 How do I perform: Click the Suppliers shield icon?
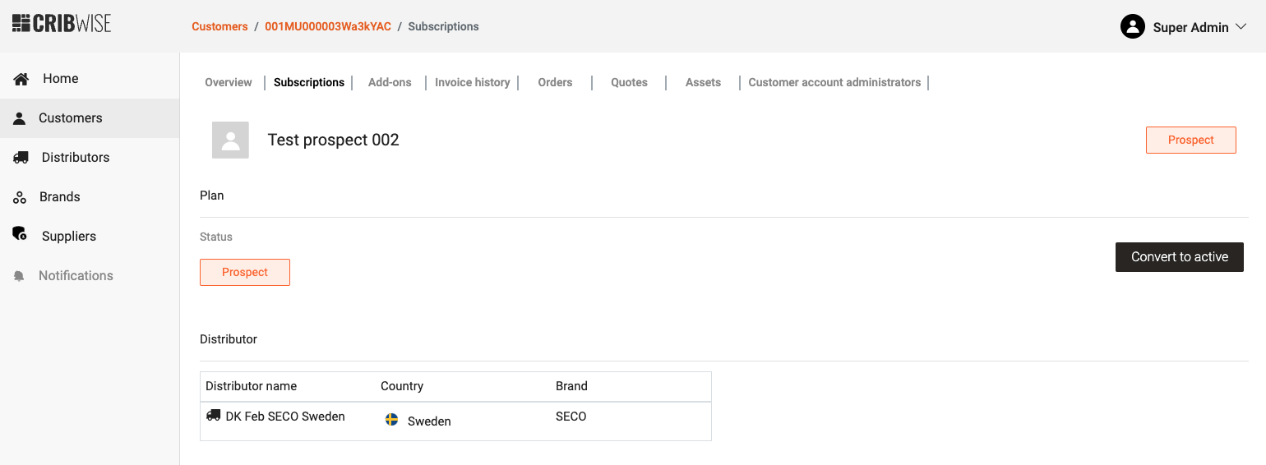click(x=20, y=234)
